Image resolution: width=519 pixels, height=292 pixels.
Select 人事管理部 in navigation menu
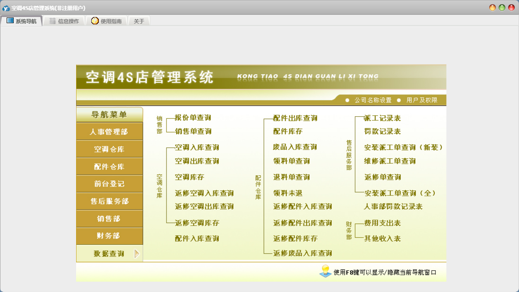pos(109,132)
